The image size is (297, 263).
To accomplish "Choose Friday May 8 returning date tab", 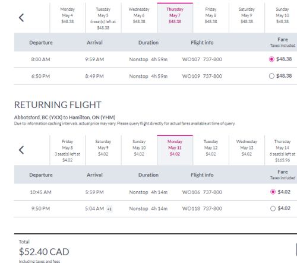I will point(68,150).
